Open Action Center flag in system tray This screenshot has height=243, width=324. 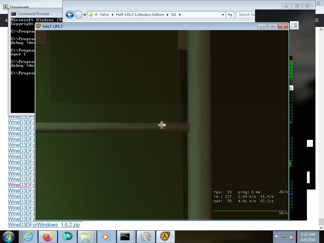pos(277,237)
